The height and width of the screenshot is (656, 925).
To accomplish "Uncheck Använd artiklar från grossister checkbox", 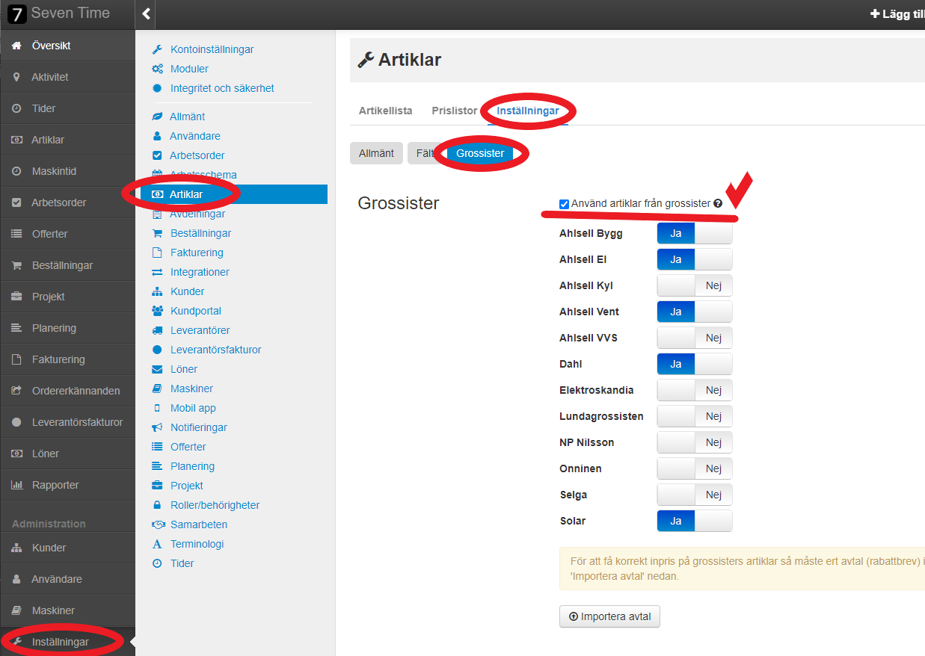I will point(564,203).
